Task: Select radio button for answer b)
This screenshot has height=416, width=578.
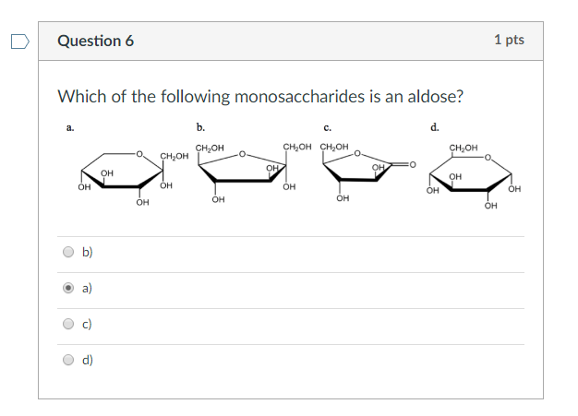Action: pos(68,252)
